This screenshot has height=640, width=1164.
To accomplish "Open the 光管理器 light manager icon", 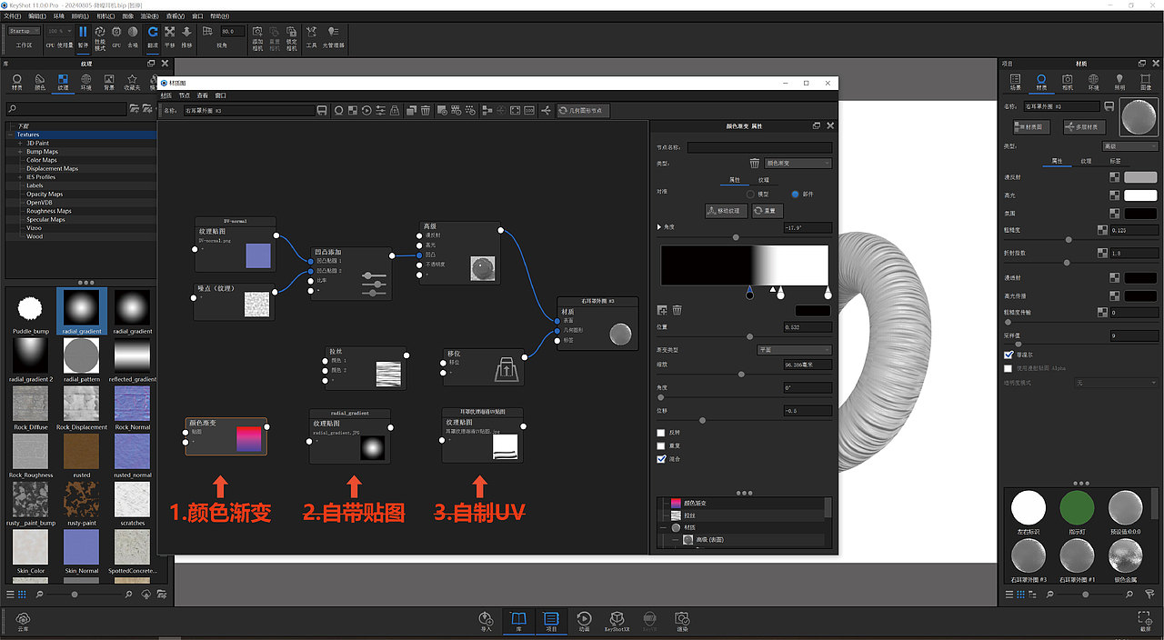I will (334, 32).
